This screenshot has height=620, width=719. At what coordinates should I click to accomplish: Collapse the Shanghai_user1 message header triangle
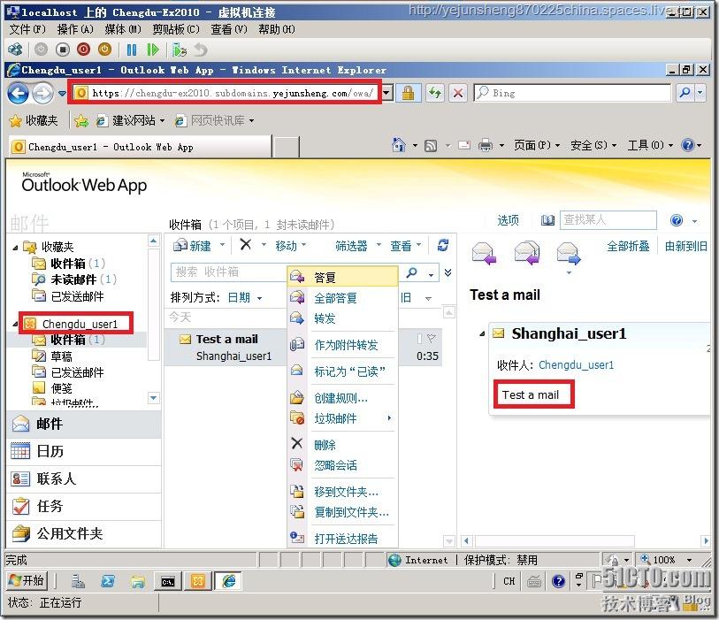[482, 333]
